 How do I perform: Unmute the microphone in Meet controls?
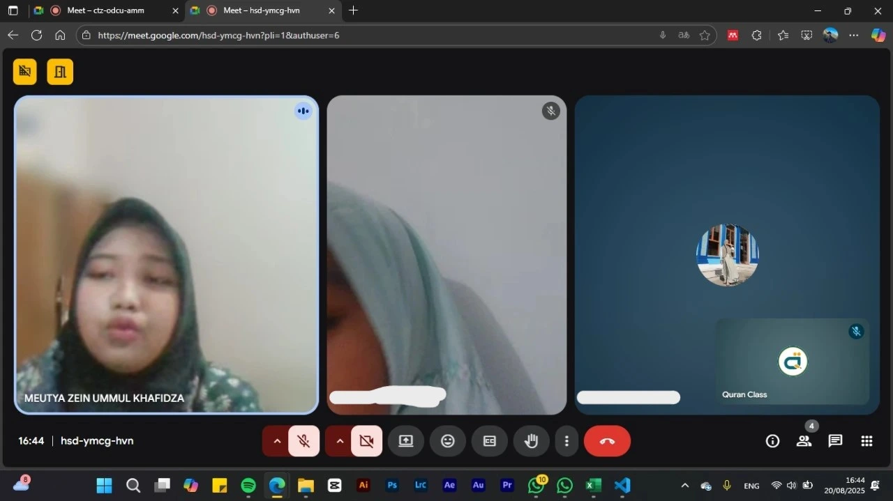click(x=303, y=441)
